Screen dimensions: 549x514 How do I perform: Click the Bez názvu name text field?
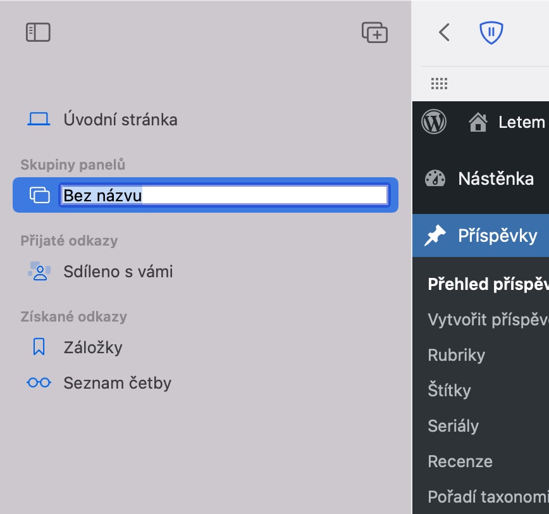[224, 196]
